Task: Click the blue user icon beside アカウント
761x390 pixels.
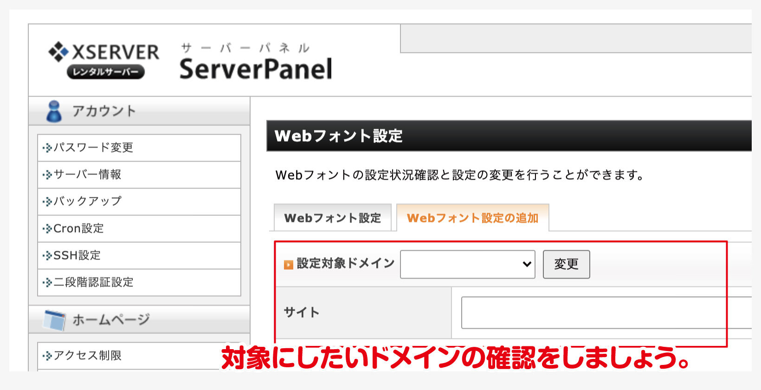Action: click(x=54, y=111)
